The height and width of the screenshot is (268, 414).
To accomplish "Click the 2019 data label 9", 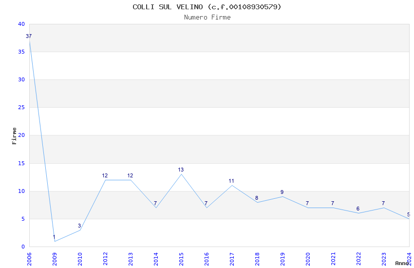I will (282, 192).
